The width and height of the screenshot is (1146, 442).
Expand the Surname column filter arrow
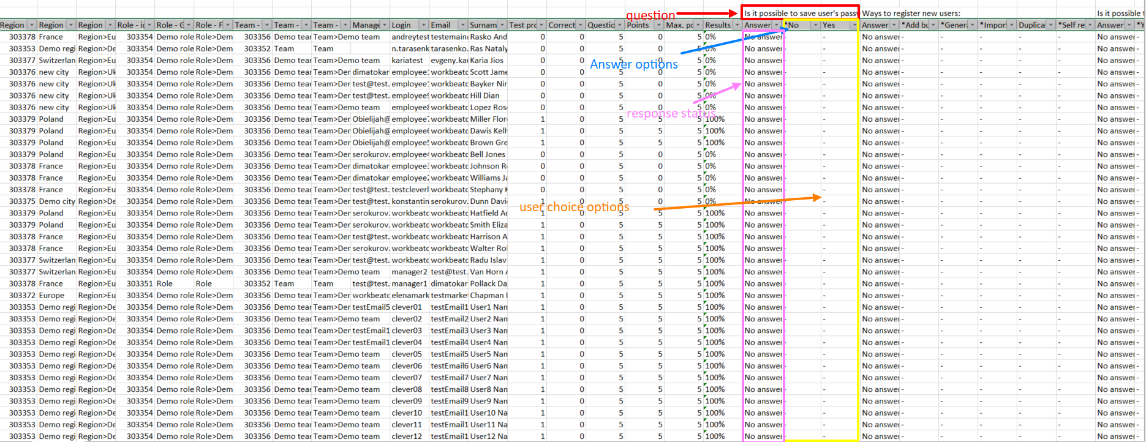502,25
